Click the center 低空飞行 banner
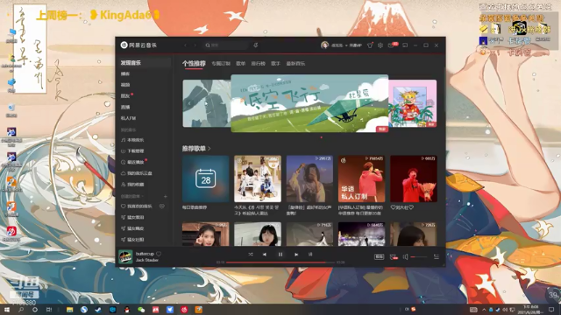This screenshot has width=561, height=315. pyautogui.click(x=309, y=103)
